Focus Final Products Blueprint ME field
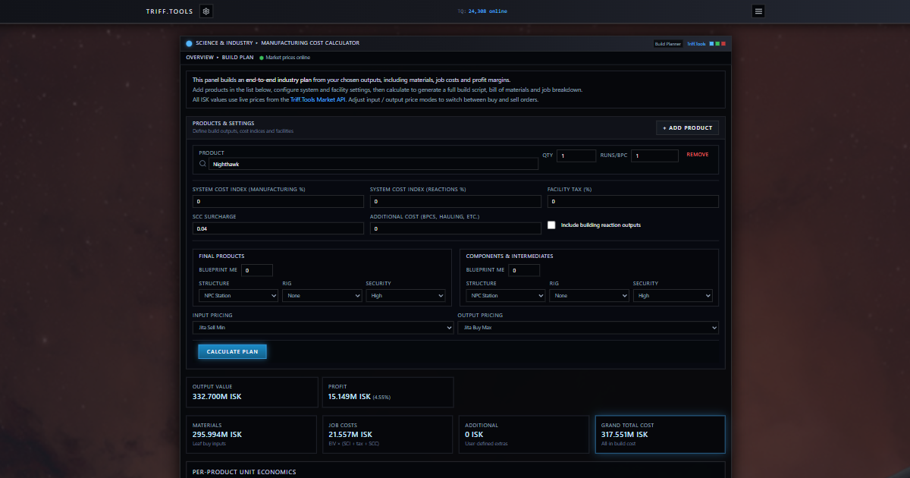 257,270
